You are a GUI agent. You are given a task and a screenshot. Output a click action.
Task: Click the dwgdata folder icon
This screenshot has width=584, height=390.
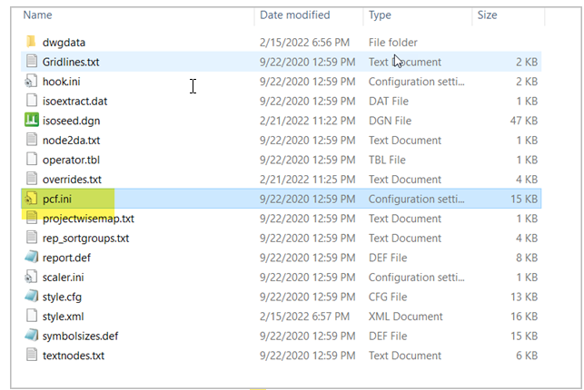[30, 43]
